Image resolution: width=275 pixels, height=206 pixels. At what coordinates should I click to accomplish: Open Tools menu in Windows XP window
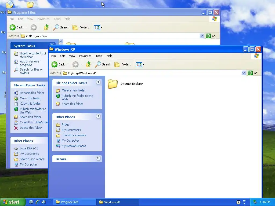coord(99,56)
